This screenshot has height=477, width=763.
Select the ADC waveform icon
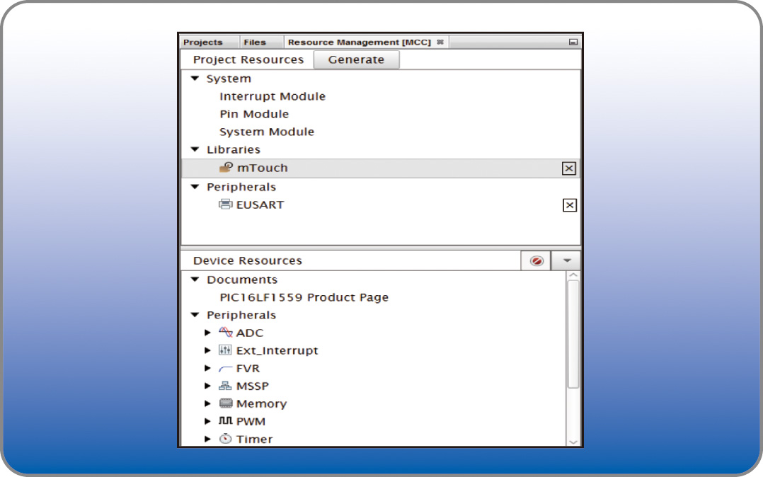(x=226, y=333)
